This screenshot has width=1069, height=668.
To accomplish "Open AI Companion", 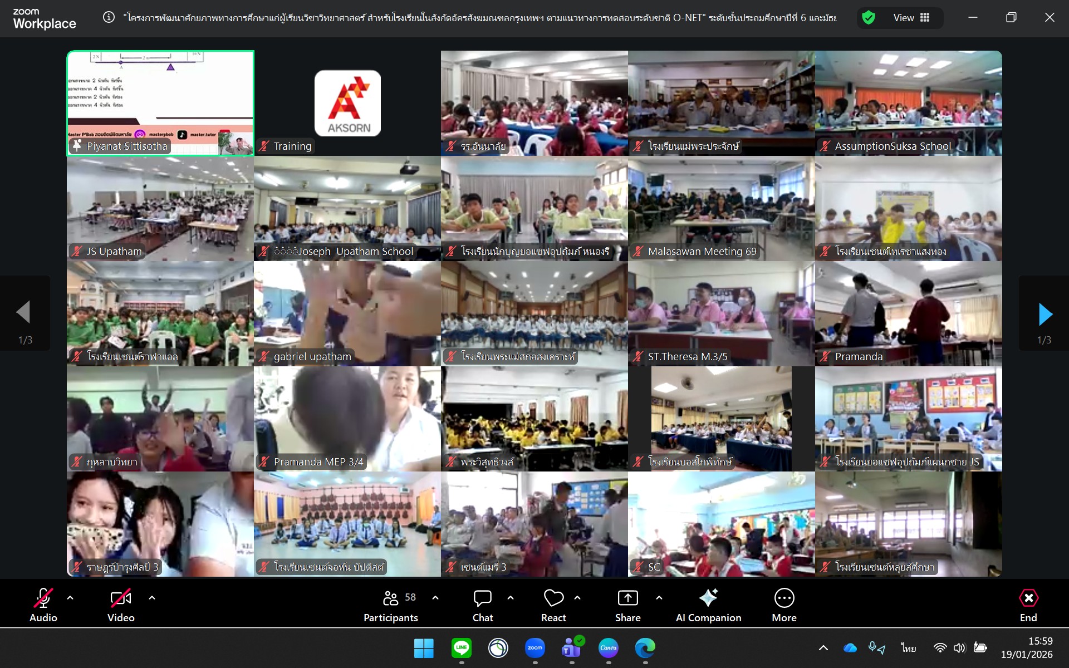I will (x=708, y=605).
